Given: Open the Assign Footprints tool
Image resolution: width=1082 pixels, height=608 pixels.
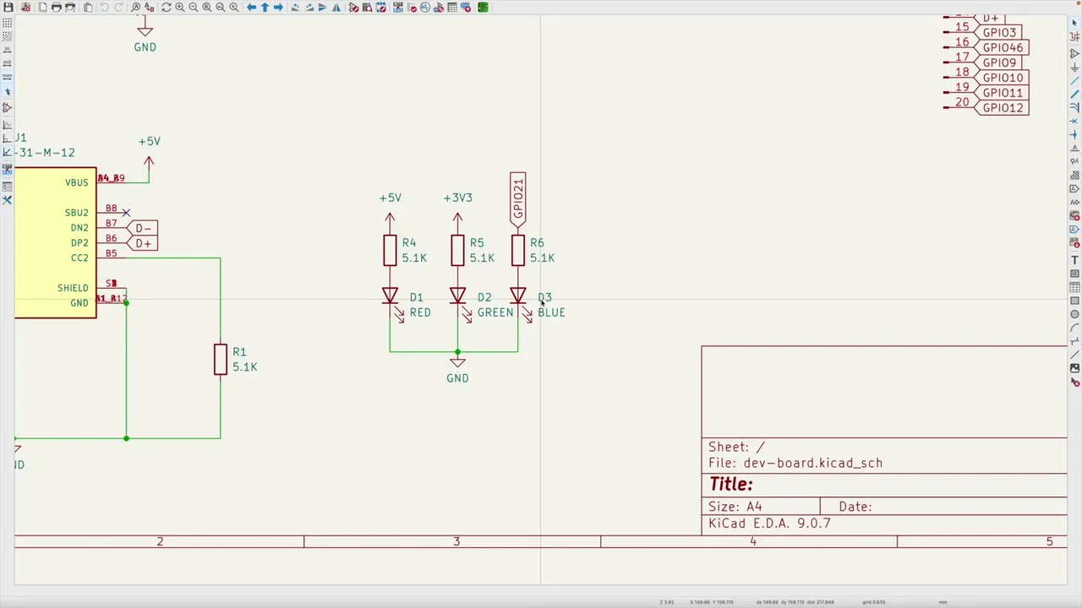Looking at the screenshot, I should point(438,8).
